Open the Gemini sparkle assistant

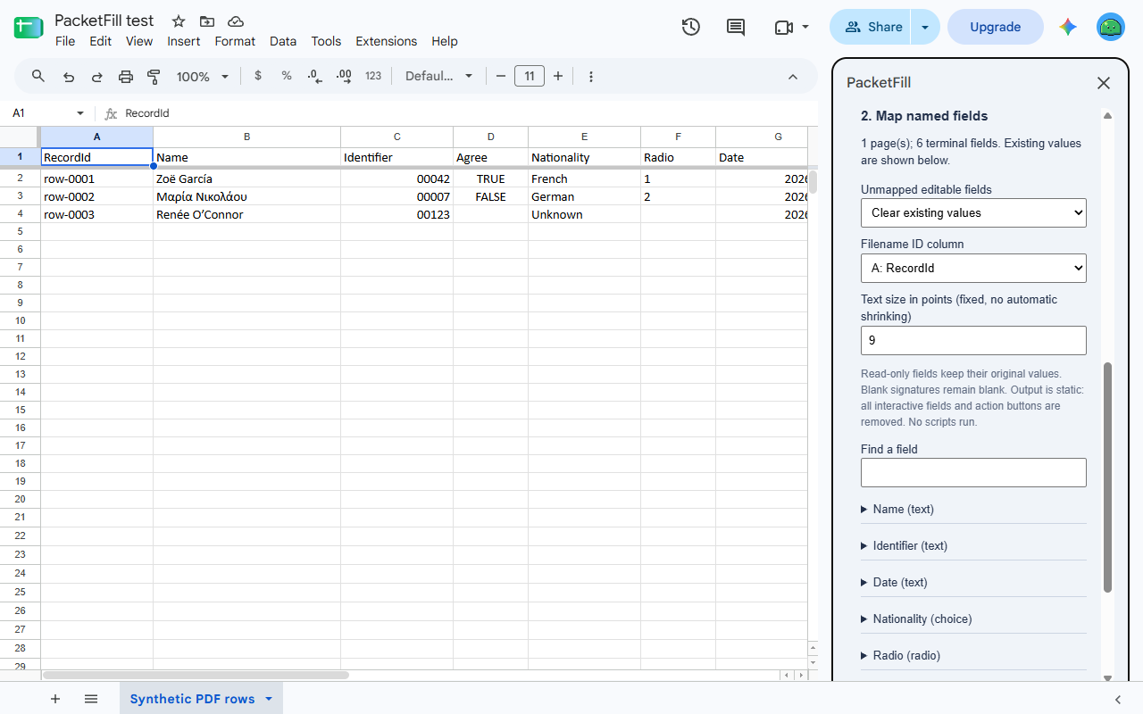1068,27
